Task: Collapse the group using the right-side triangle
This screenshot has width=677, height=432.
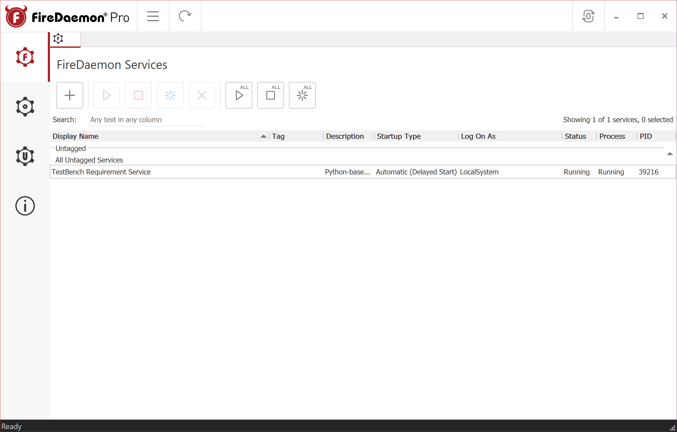Action: 670,154
